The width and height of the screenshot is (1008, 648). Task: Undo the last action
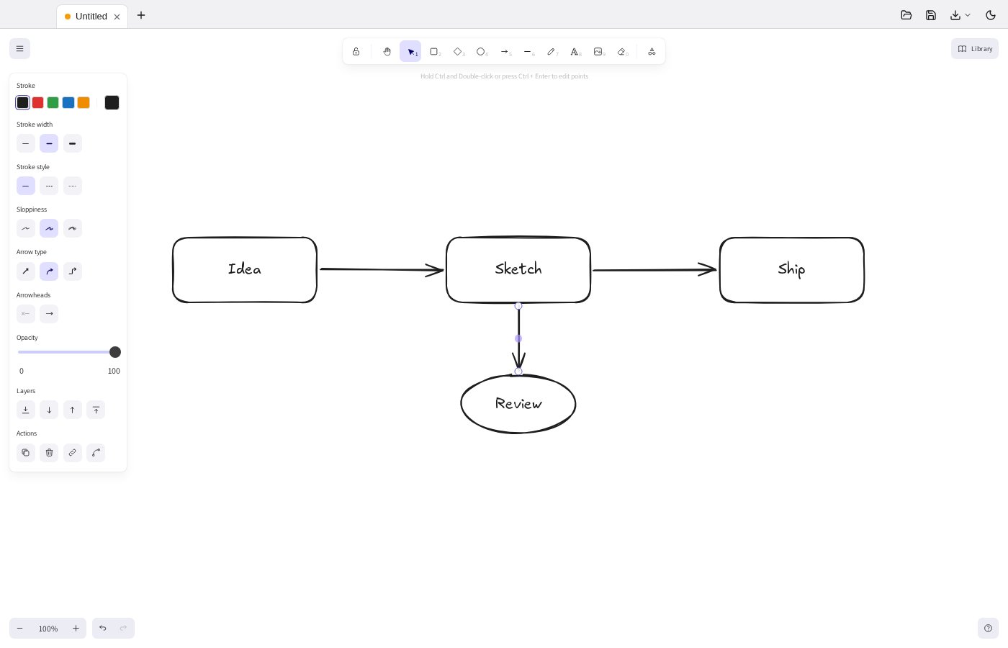(103, 629)
